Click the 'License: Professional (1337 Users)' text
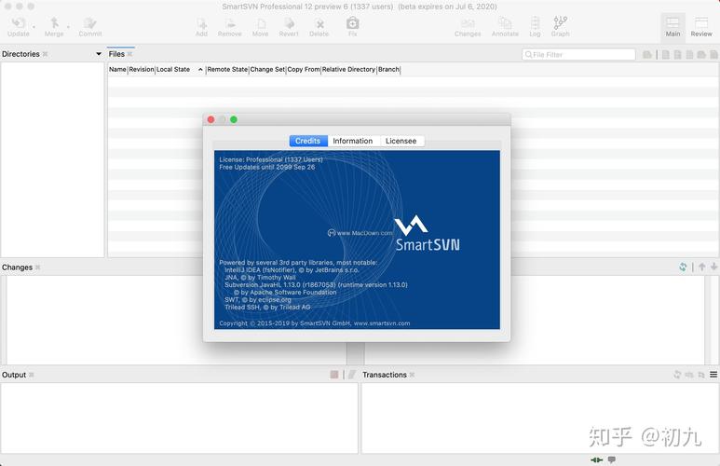This screenshot has width=720, height=466. click(271, 159)
